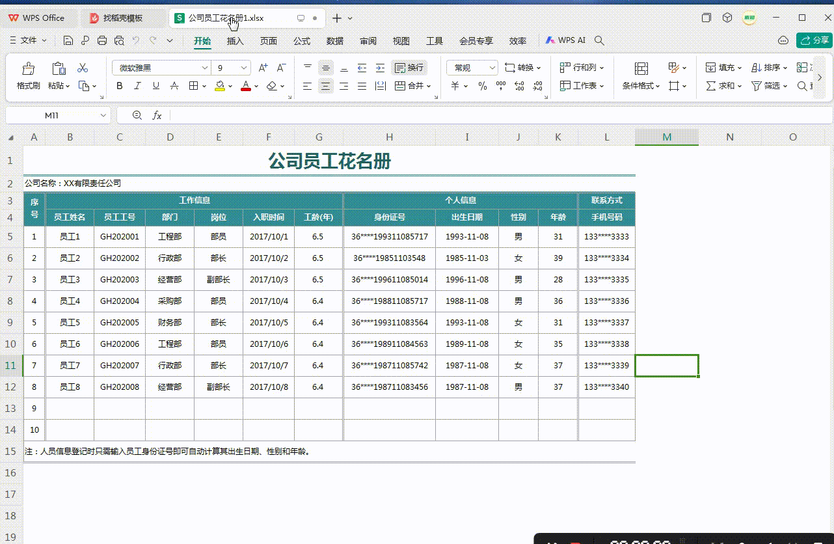Click the Redo arrow icon
This screenshot has height=544, width=834.
(153, 40)
